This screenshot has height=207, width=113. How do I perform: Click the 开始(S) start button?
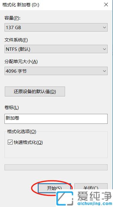(54, 188)
